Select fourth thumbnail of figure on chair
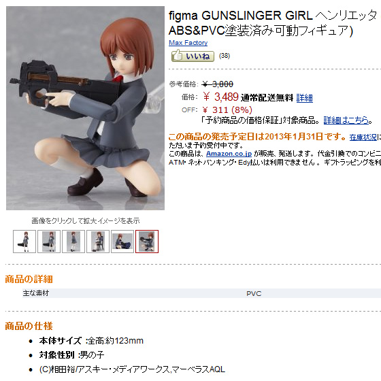This screenshot has height=381, width=381. click(98, 242)
